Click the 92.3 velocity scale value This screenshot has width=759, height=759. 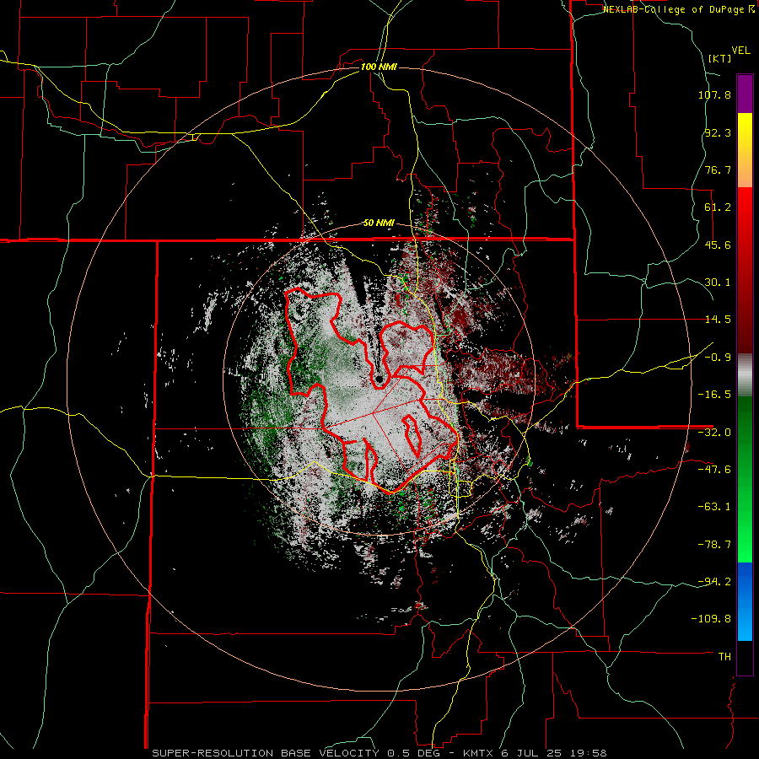(718, 132)
